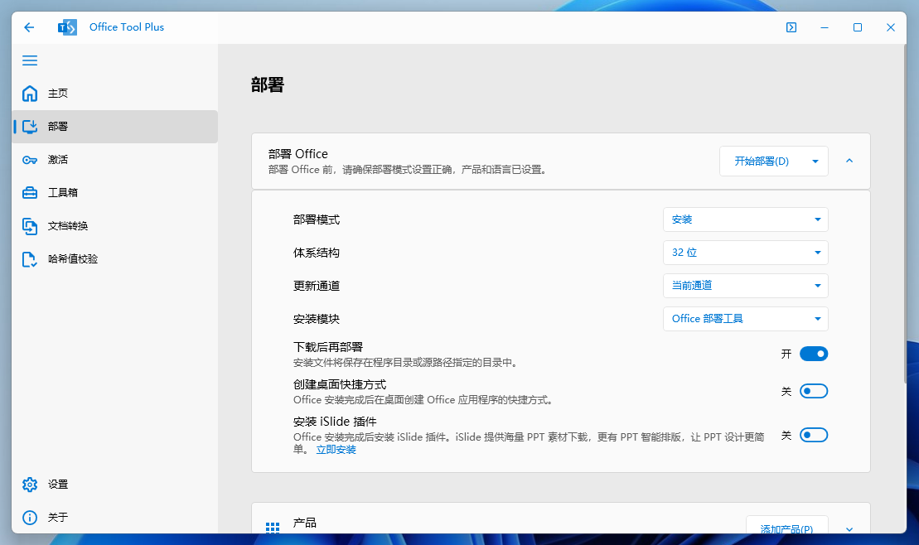Click the 部署模式 label
Image resolution: width=919 pixels, height=545 pixels.
pos(317,219)
